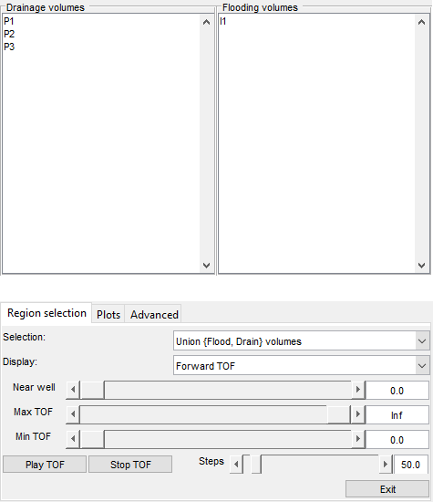433x502 pixels.
Task: Open the Advanced tab
Action: (x=154, y=314)
